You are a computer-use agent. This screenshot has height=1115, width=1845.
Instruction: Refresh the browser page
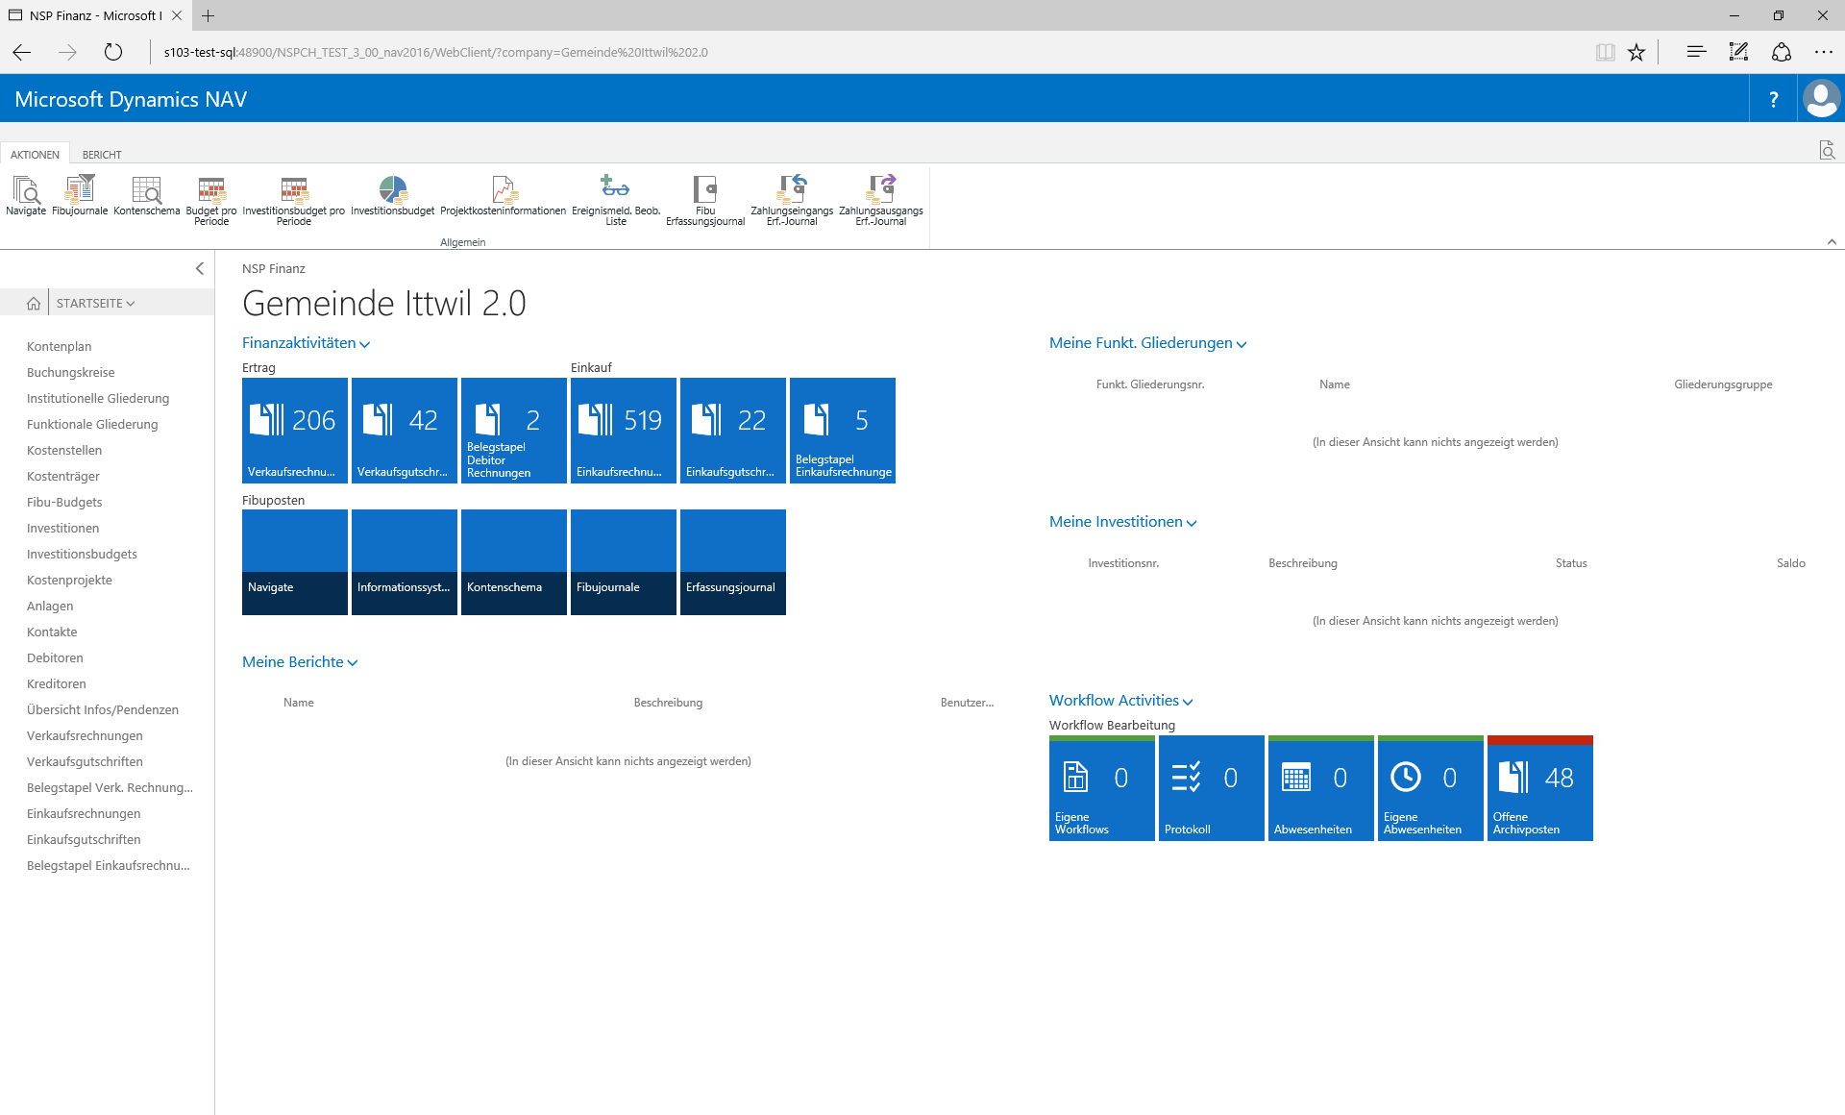tap(113, 52)
